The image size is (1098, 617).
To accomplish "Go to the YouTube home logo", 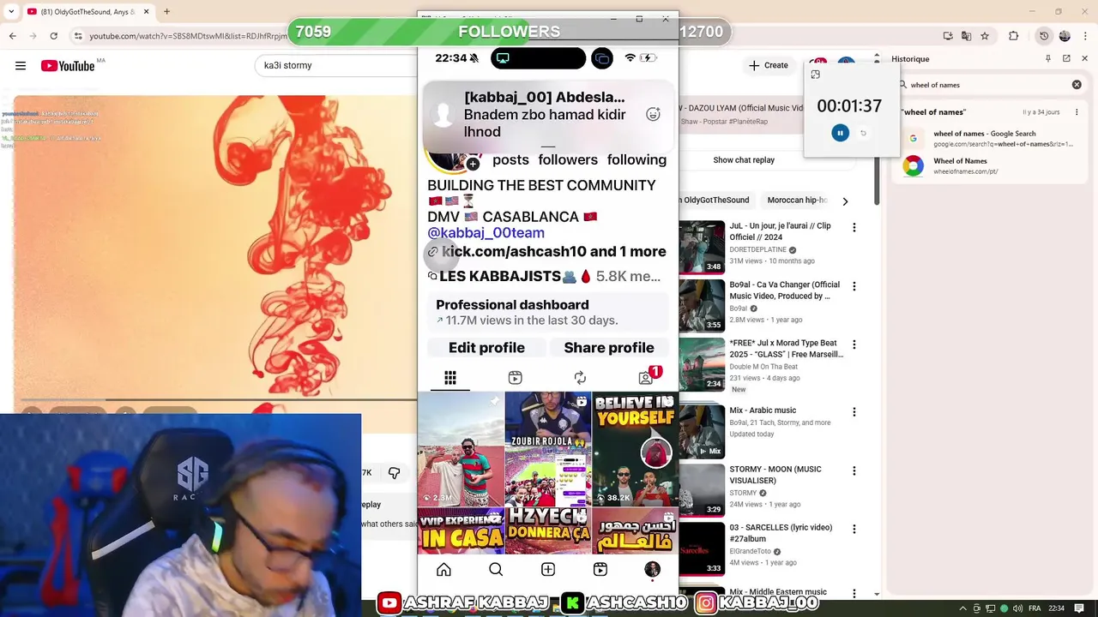I will (x=67, y=65).
